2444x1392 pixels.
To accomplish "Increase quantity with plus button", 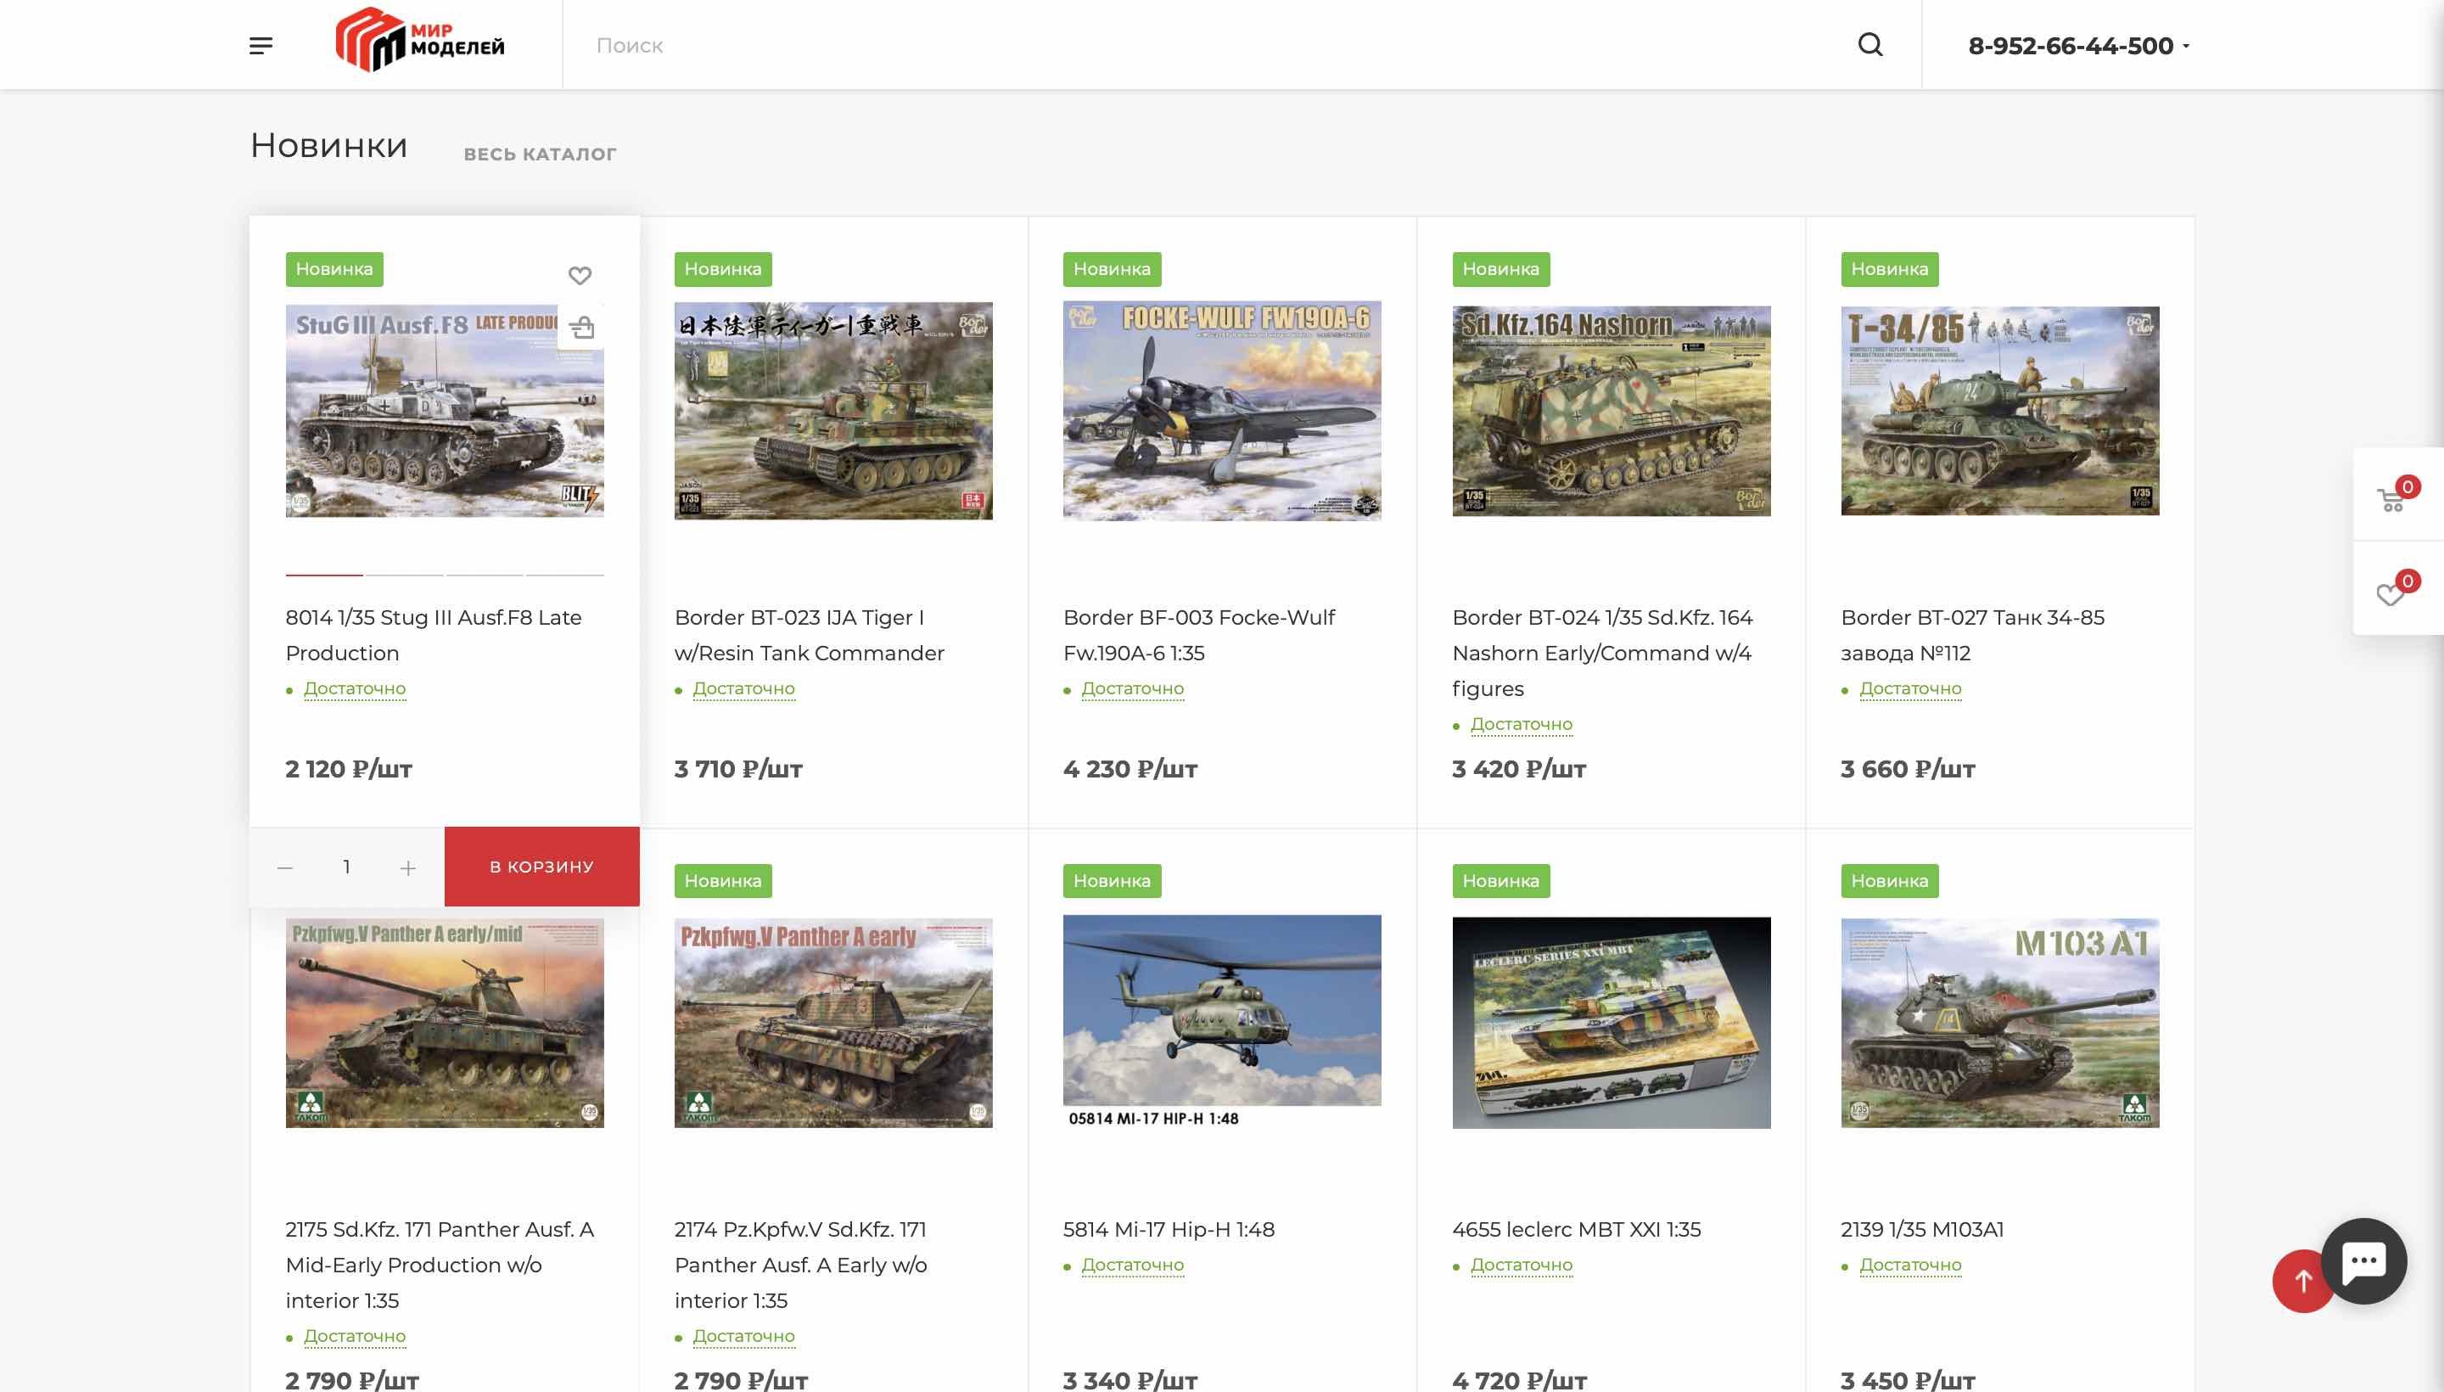I will (x=408, y=867).
